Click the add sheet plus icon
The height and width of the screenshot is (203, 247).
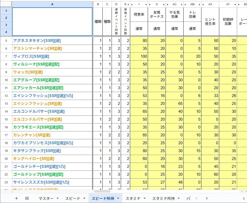pos(17,198)
